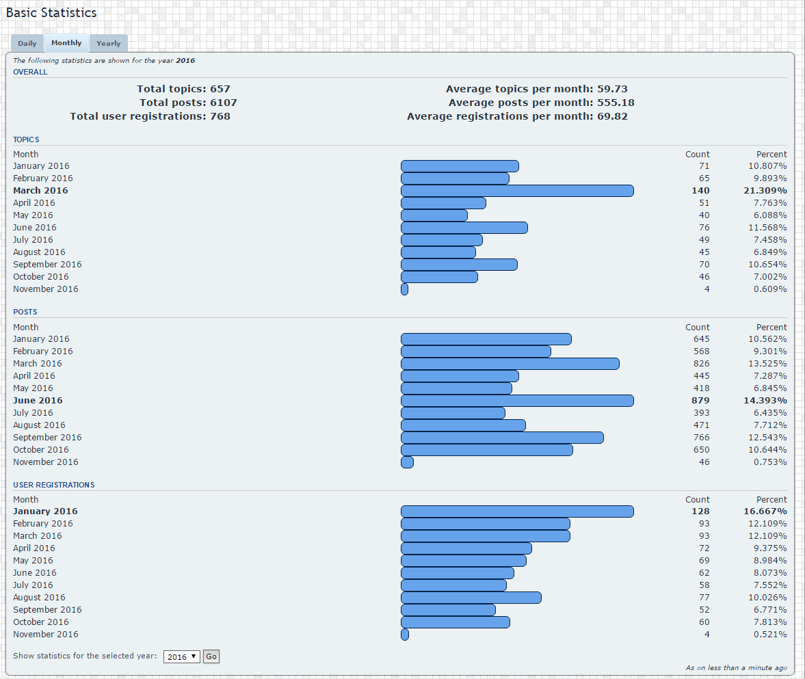The height and width of the screenshot is (679, 805).
Task: Click the posts percent 10.644%
Action: click(767, 449)
